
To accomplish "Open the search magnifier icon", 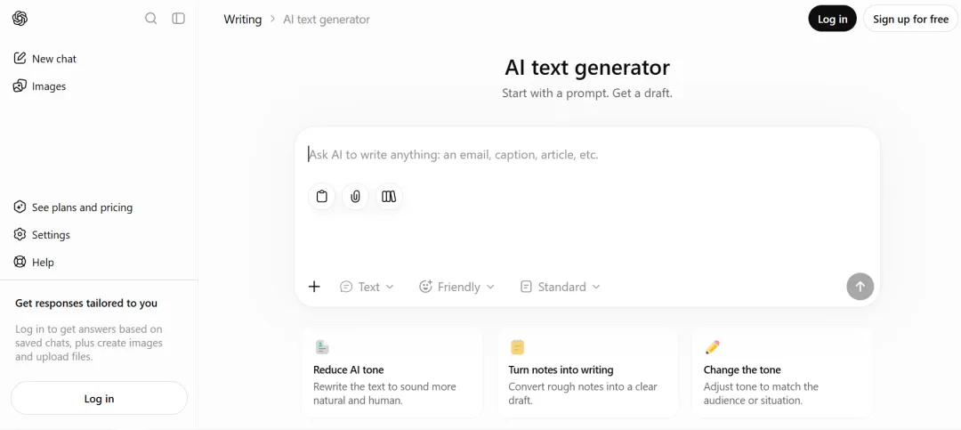I will (150, 19).
